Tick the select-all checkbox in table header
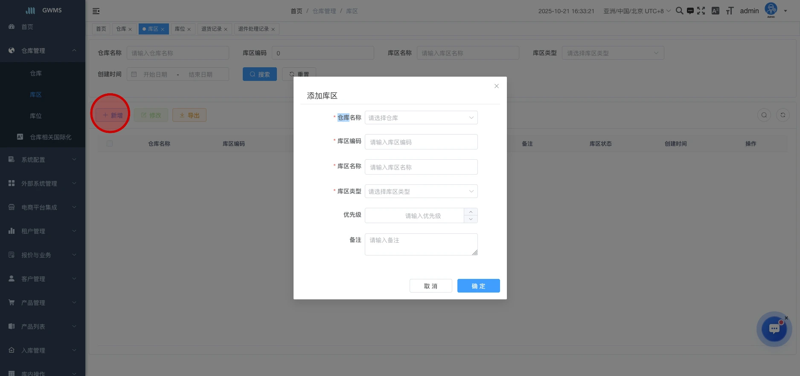This screenshot has height=376, width=800. [x=110, y=144]
